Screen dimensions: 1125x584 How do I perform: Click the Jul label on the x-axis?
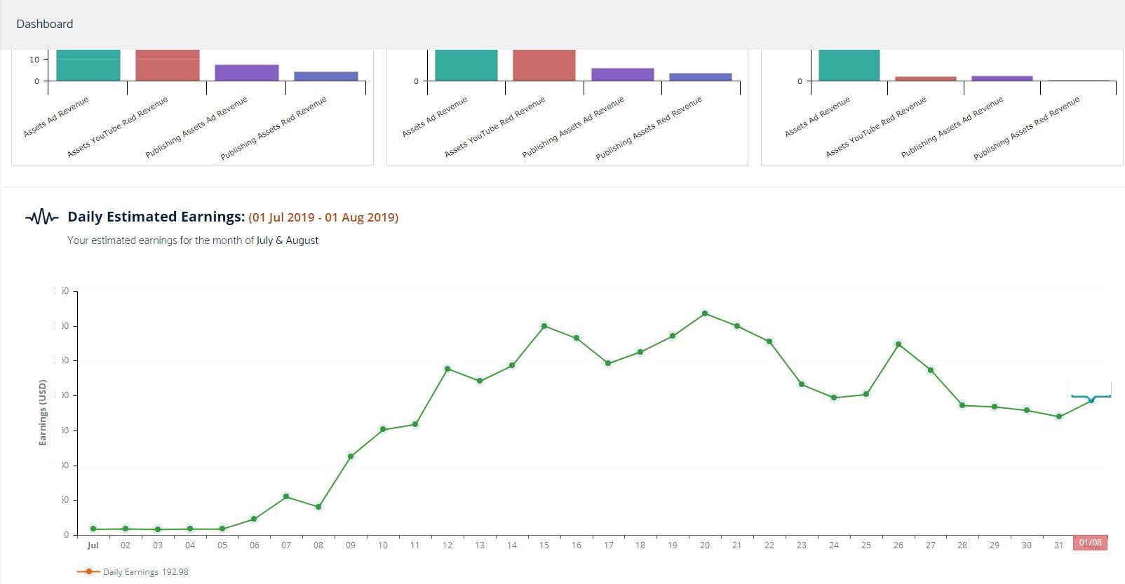[93, 545]
